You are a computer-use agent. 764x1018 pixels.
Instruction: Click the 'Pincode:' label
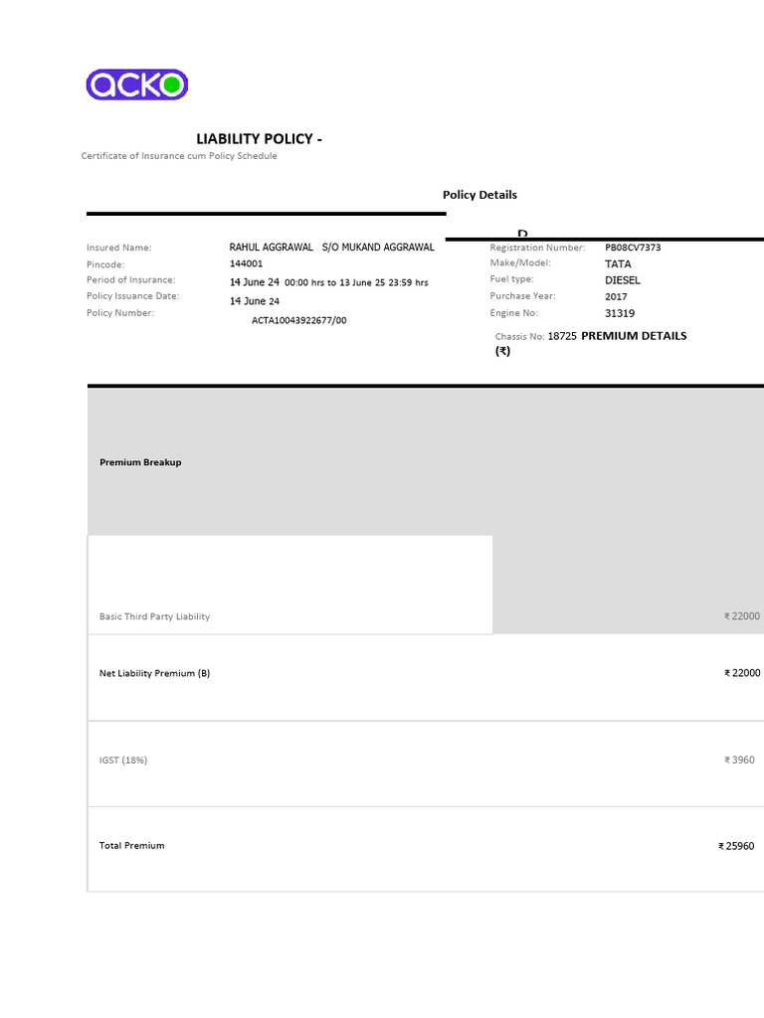(105, 264)
